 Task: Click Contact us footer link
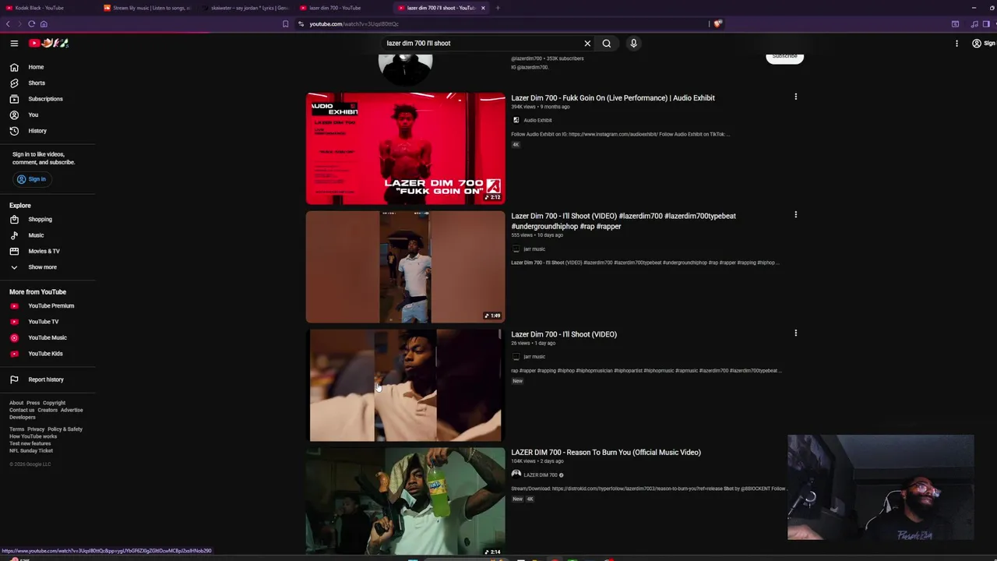pos(22,410)
